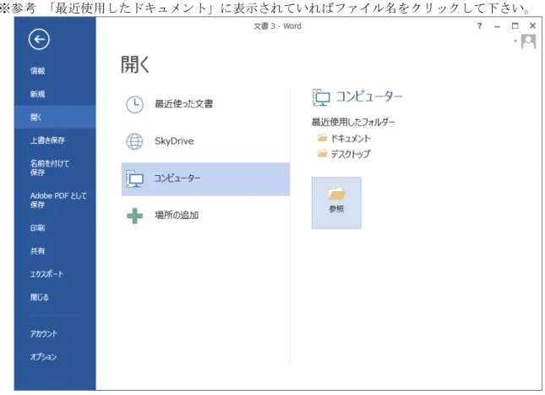Choose 閉じる in the sidebar

(39, 297)
